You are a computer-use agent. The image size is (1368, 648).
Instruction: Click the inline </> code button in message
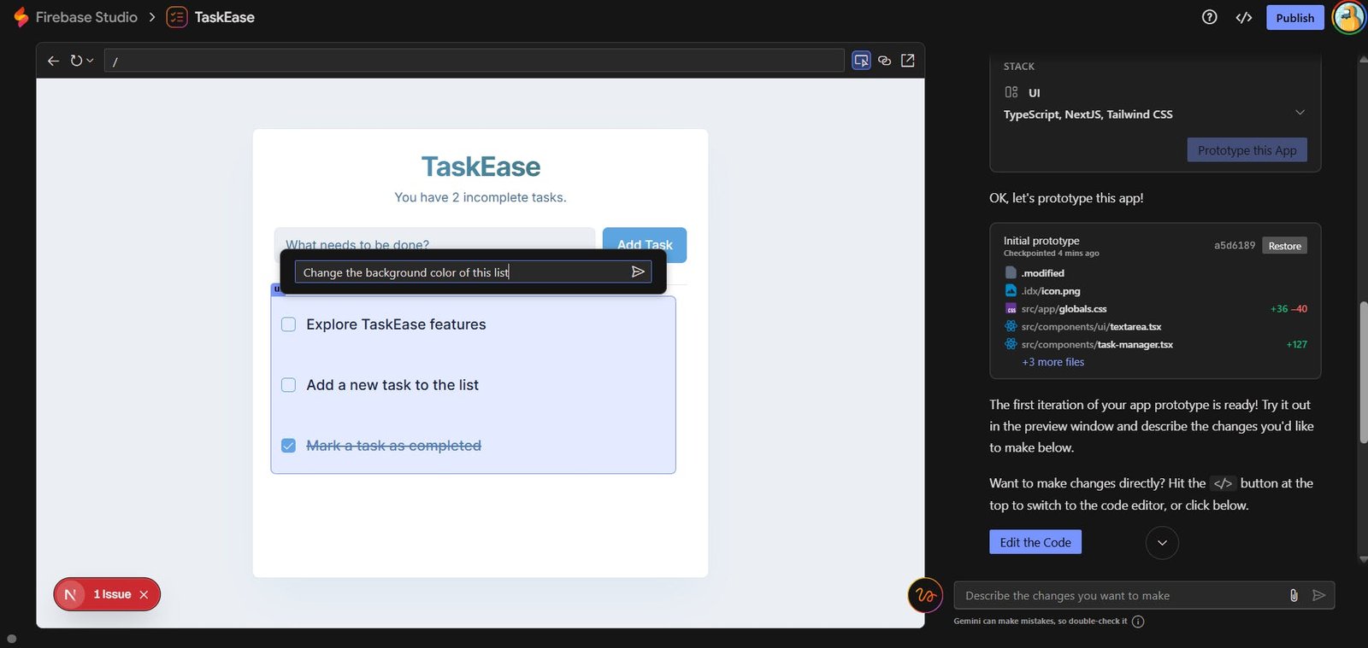1223,483
